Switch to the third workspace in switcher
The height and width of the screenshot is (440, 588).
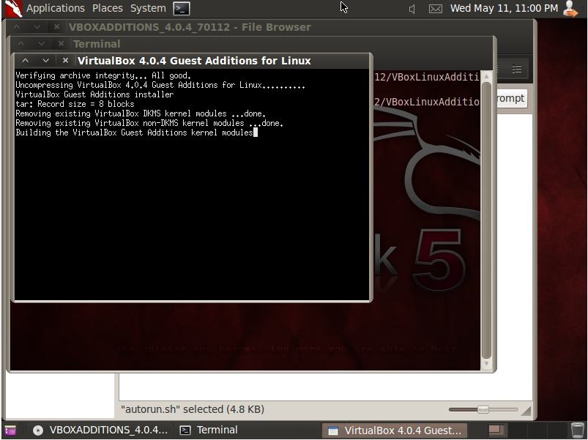[536, 430]
